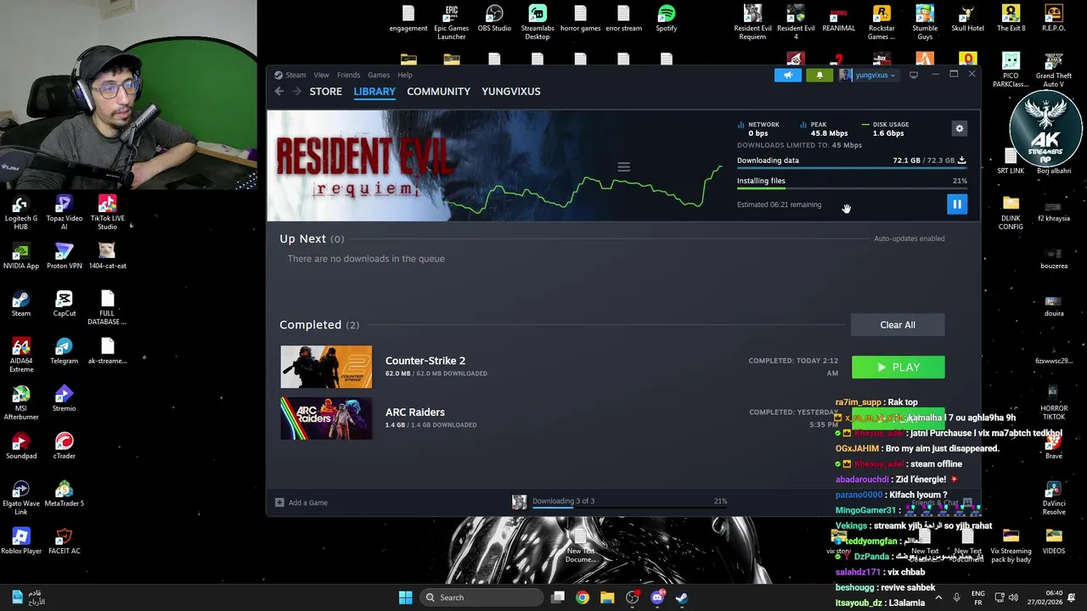Open NVIDIA App desktop icon

pos(20,256)
